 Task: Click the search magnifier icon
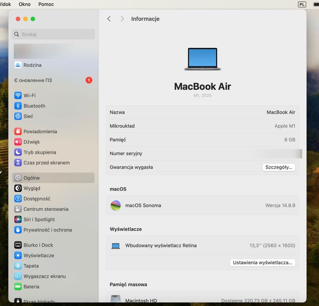(17, 34)
